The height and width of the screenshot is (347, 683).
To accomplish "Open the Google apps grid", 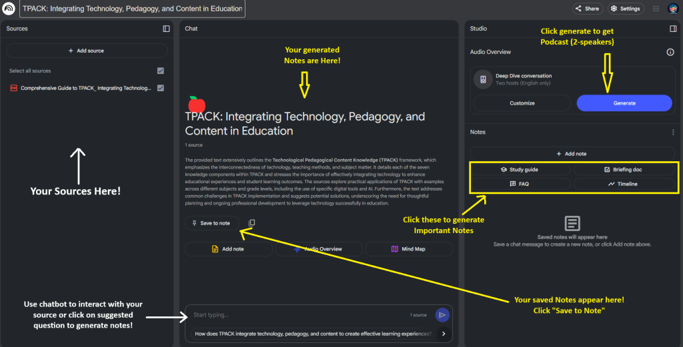I will tap(656, 9).
